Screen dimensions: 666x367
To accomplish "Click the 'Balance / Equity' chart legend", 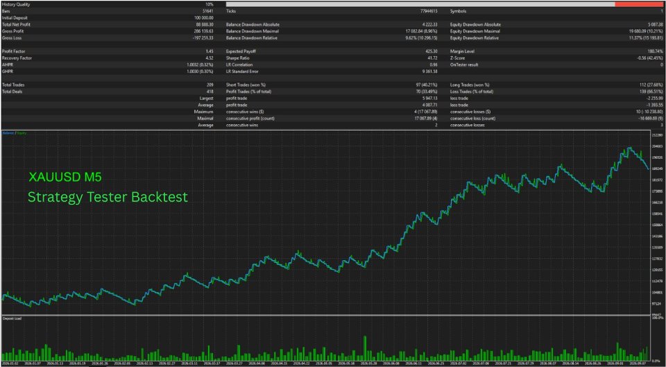I will click(x=15, y=133).
